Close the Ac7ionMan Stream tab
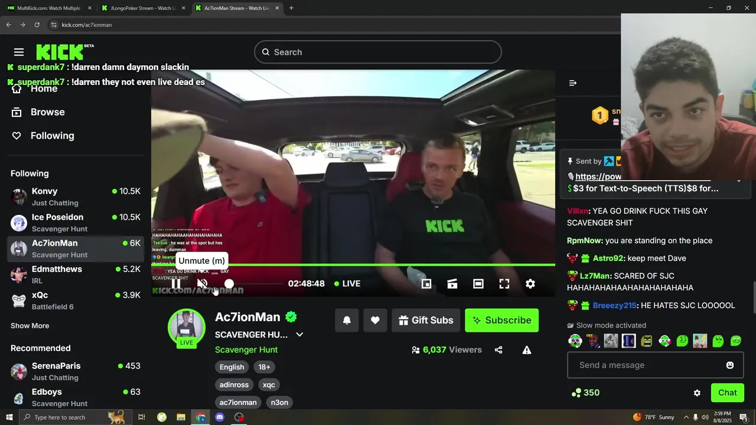Image resolution: width=756 pixels, height=425 pixels. pyautogui.click(x=277, y=8)
